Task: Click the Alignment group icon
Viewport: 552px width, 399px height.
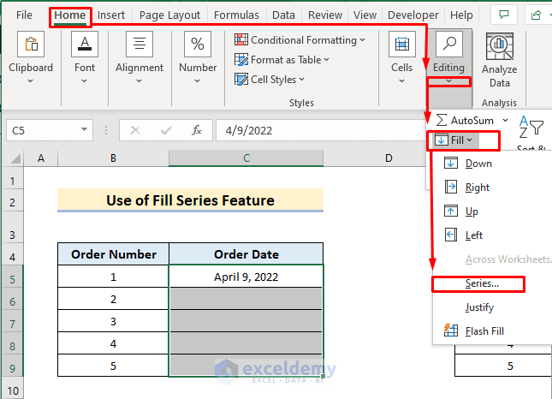Action: tap(139, 44)
